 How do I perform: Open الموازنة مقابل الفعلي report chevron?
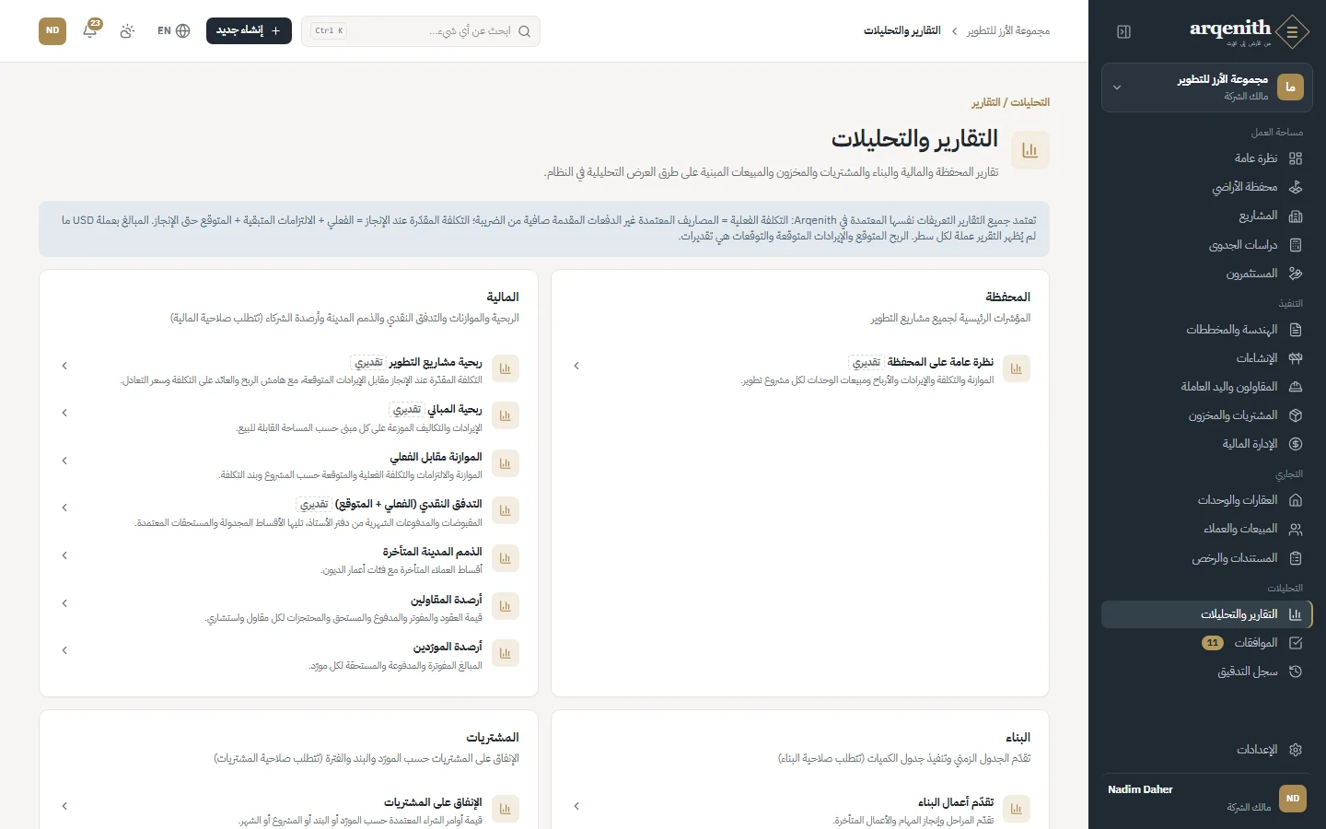(64, 461)
